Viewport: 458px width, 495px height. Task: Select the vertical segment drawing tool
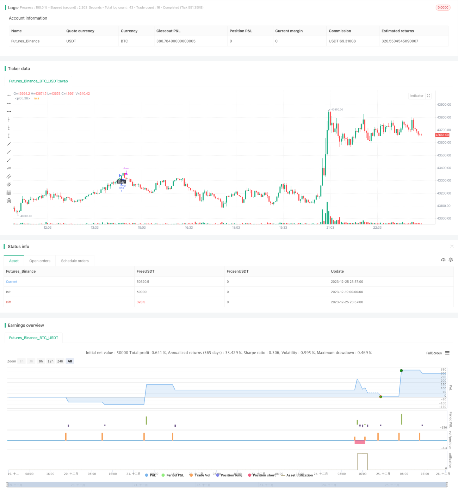click(9, 136)
